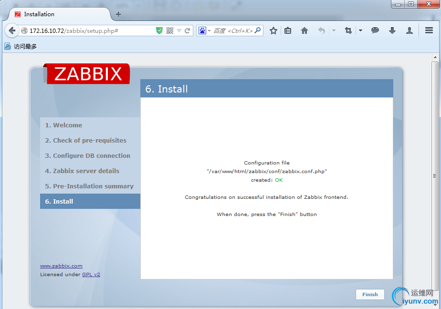Viewport: 441px width, 309px height.
Task: Click the ZABBIX logo
Action: point(87,73)
